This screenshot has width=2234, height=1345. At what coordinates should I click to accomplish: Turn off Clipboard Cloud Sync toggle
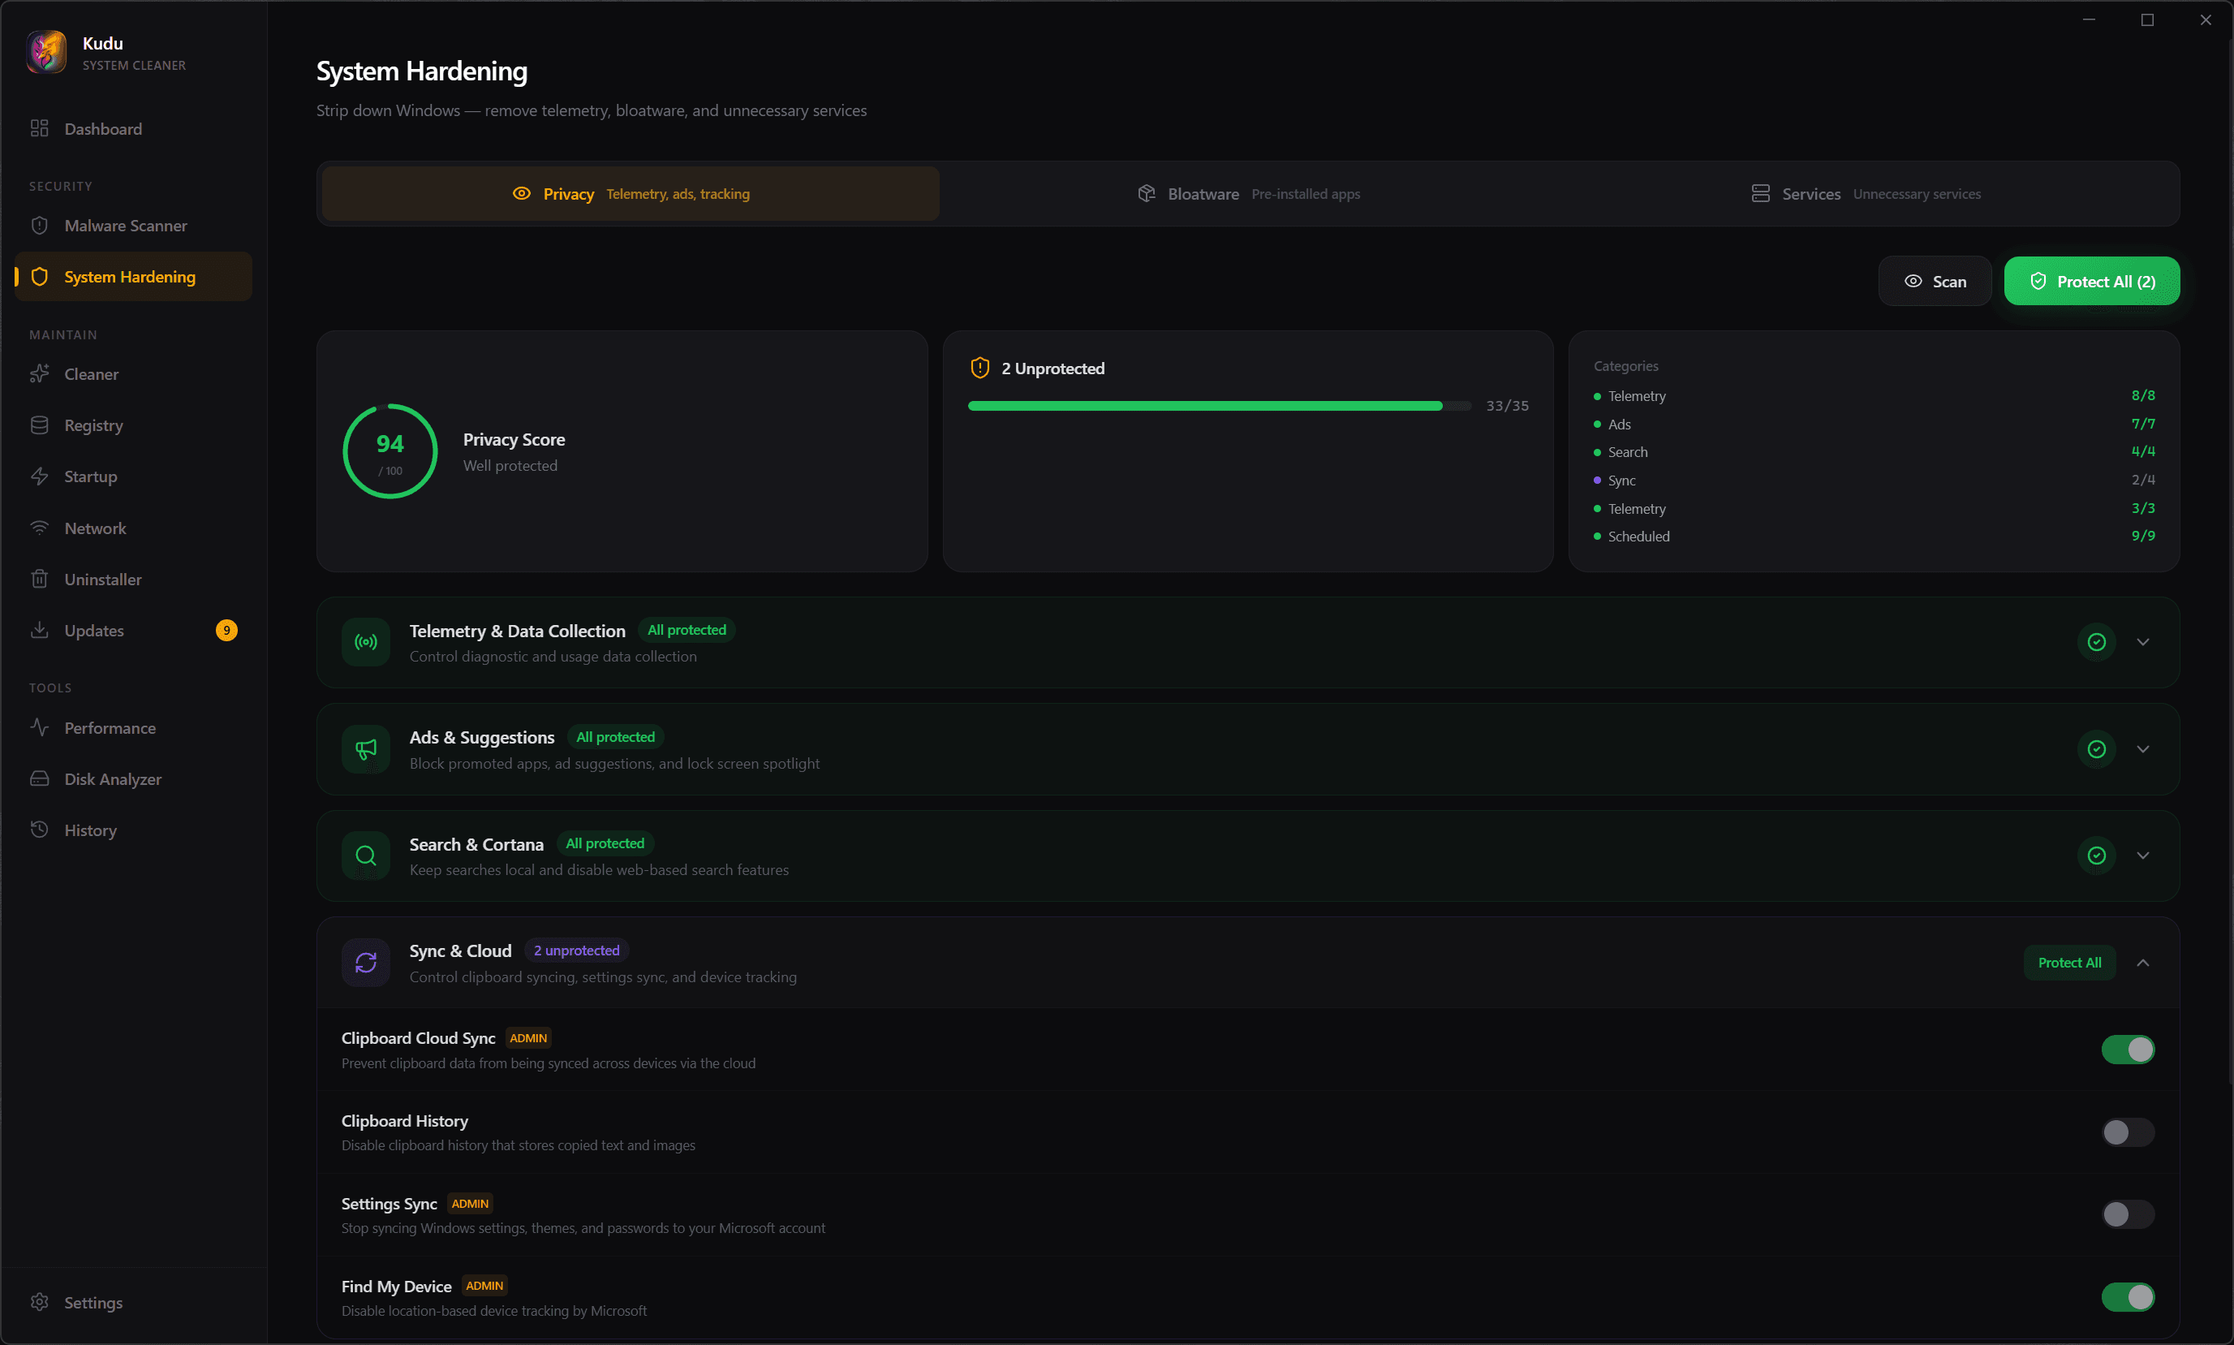[x=2127, y=1050]
